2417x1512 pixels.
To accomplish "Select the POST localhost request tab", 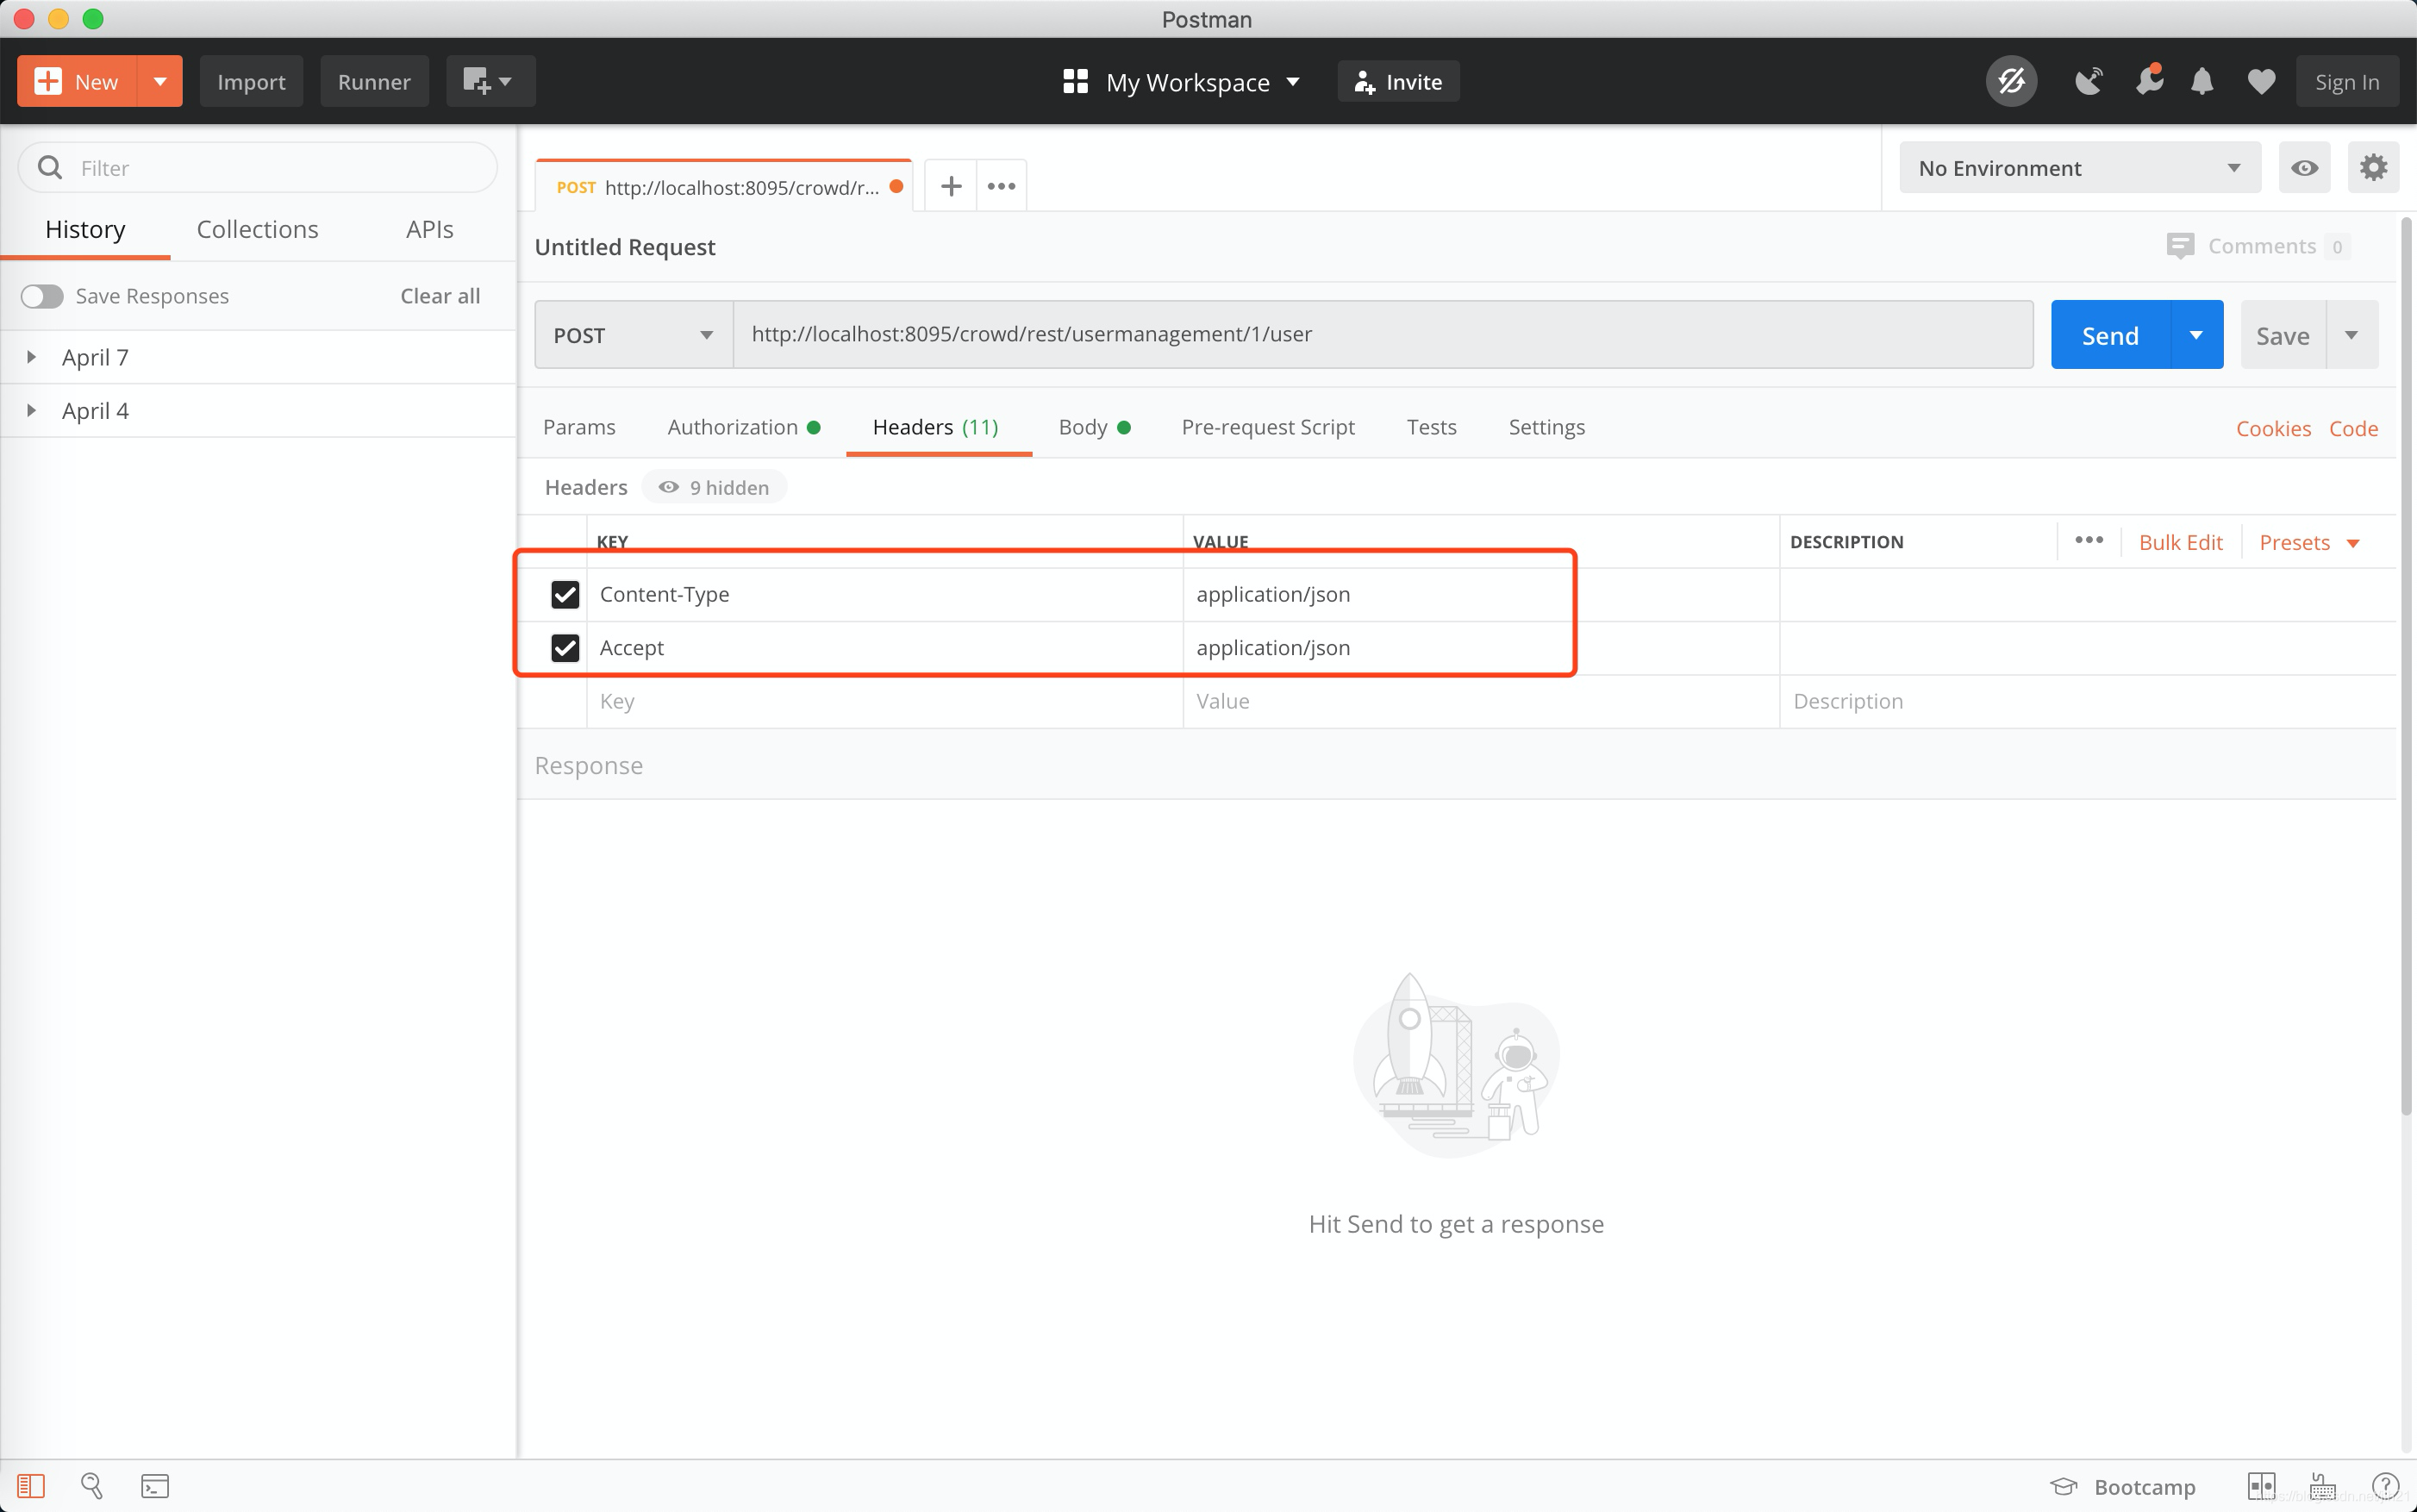I will [723, 186].
